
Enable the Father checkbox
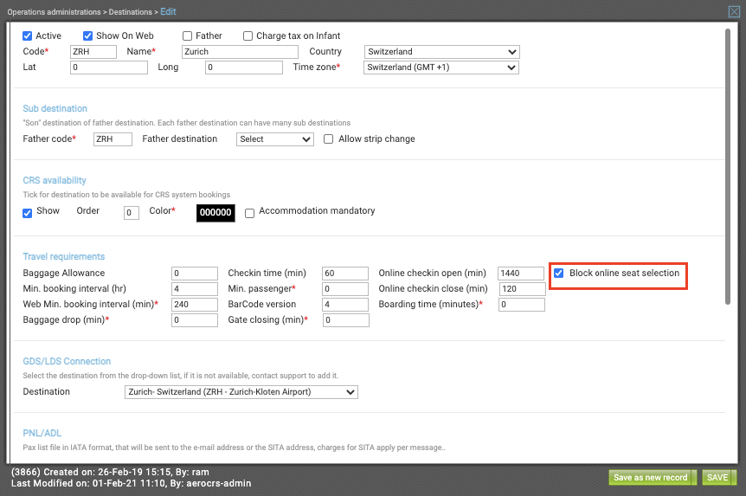(x=188, y=35)
